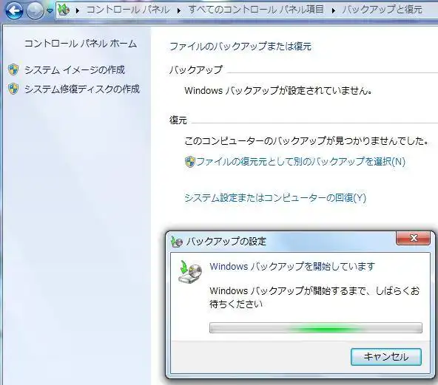This screenshot has height=385, width=438.
Task: Expand the arrow after コントロール パネル breadcrumb
Action: 179,10
